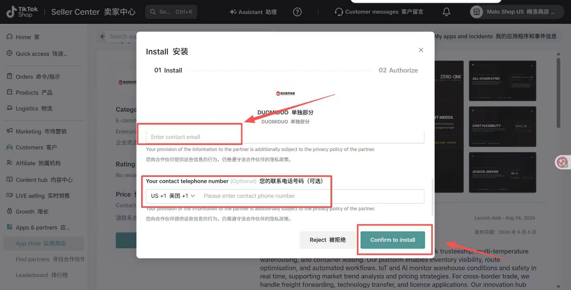Click the dialog's inner scrollbar
The height and width of the screenshot is (290, 571).
pyautogui.click(x=433, y=197)
